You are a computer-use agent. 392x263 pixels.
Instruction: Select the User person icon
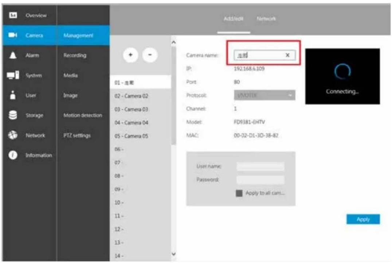pos(13,95)
